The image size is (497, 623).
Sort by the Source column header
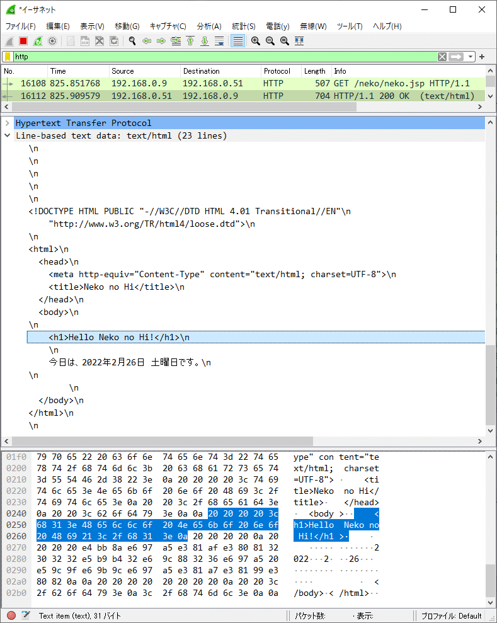tap(145, 71)
